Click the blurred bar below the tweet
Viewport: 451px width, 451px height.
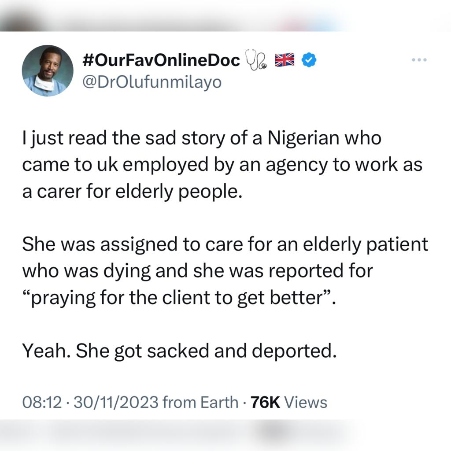[x=176, y=432]
